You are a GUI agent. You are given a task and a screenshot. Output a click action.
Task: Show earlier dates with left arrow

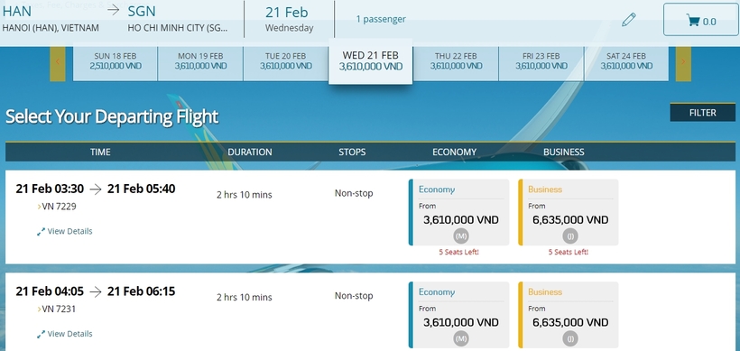tap(58, 61)
